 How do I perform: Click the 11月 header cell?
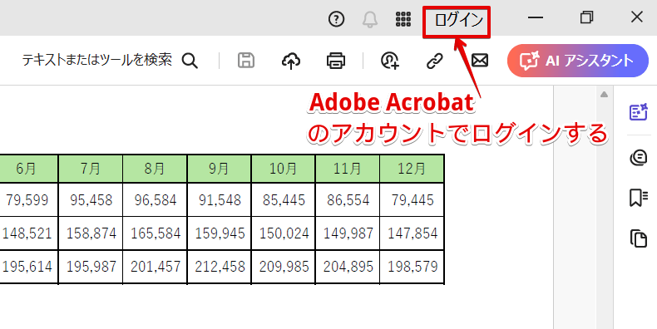348,169
